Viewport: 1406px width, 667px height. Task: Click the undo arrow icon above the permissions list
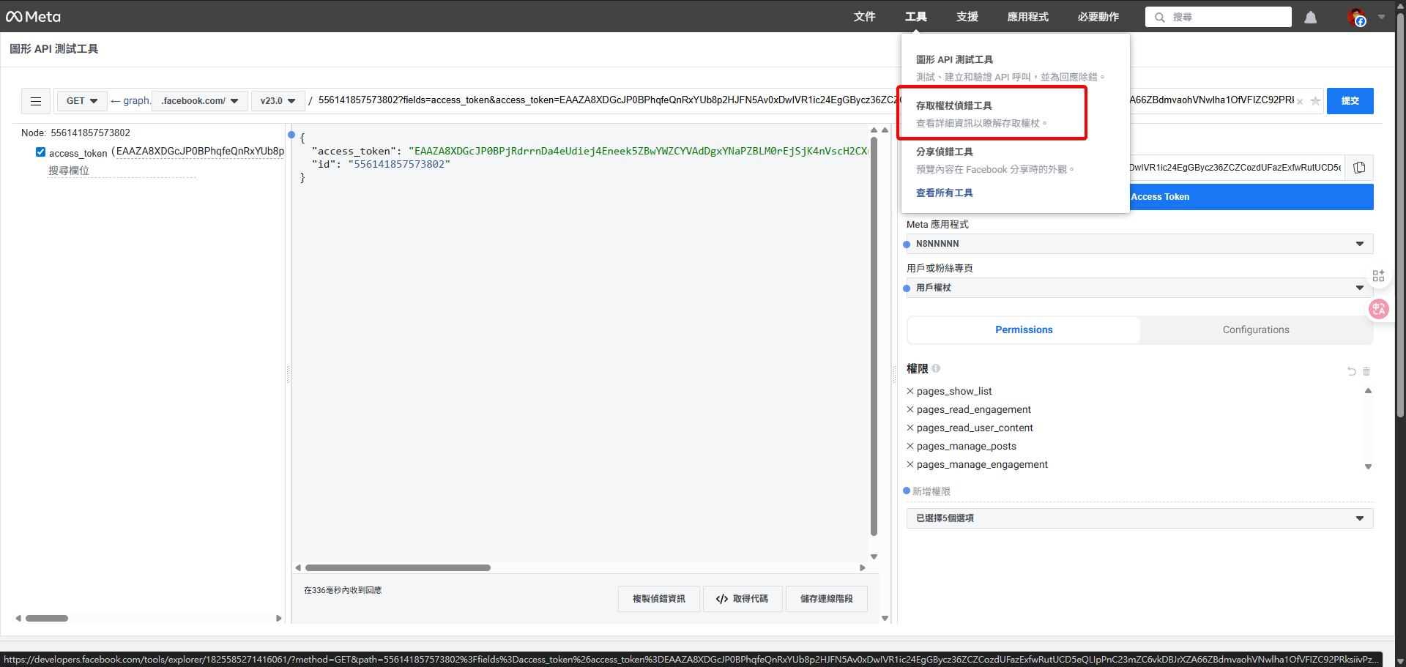1350,371
